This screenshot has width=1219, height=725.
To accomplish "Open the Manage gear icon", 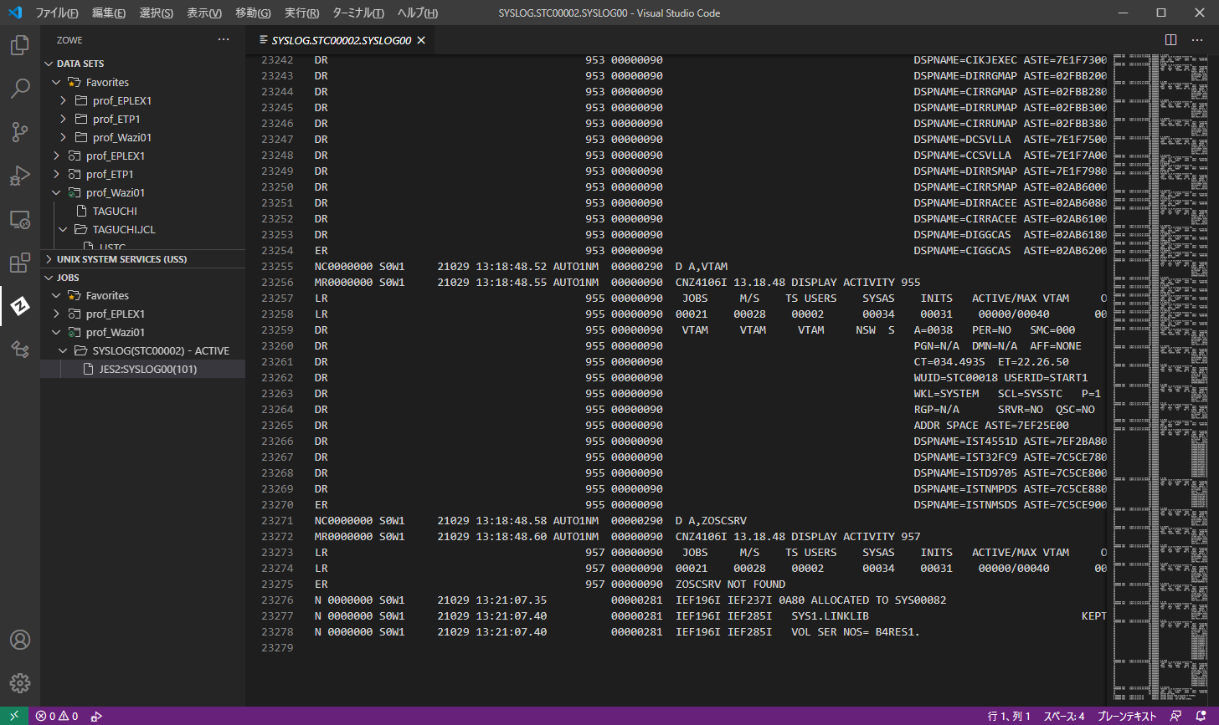I will pos(20,682).
